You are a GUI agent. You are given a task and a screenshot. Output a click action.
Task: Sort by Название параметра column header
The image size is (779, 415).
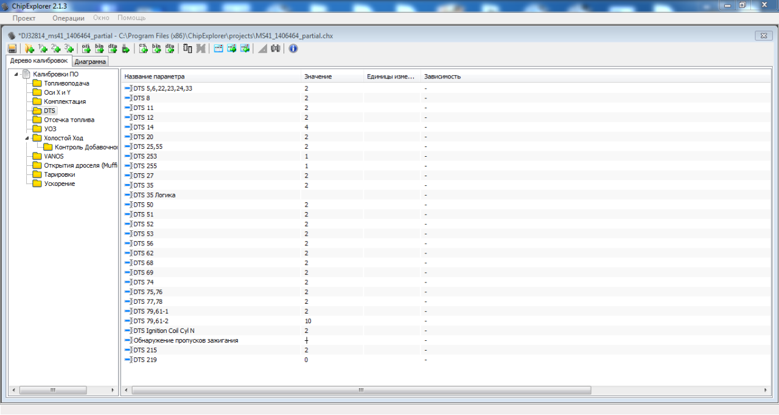(155, 77)
